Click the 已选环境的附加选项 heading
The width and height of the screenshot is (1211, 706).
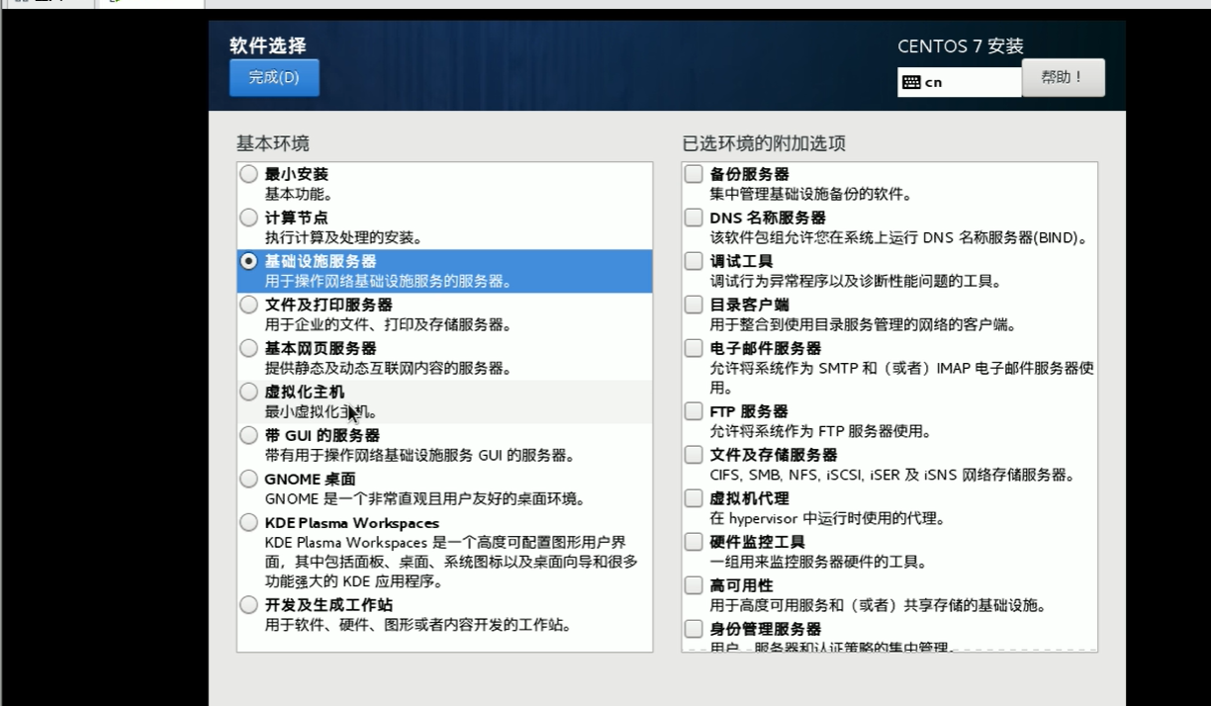pos(764,143)
